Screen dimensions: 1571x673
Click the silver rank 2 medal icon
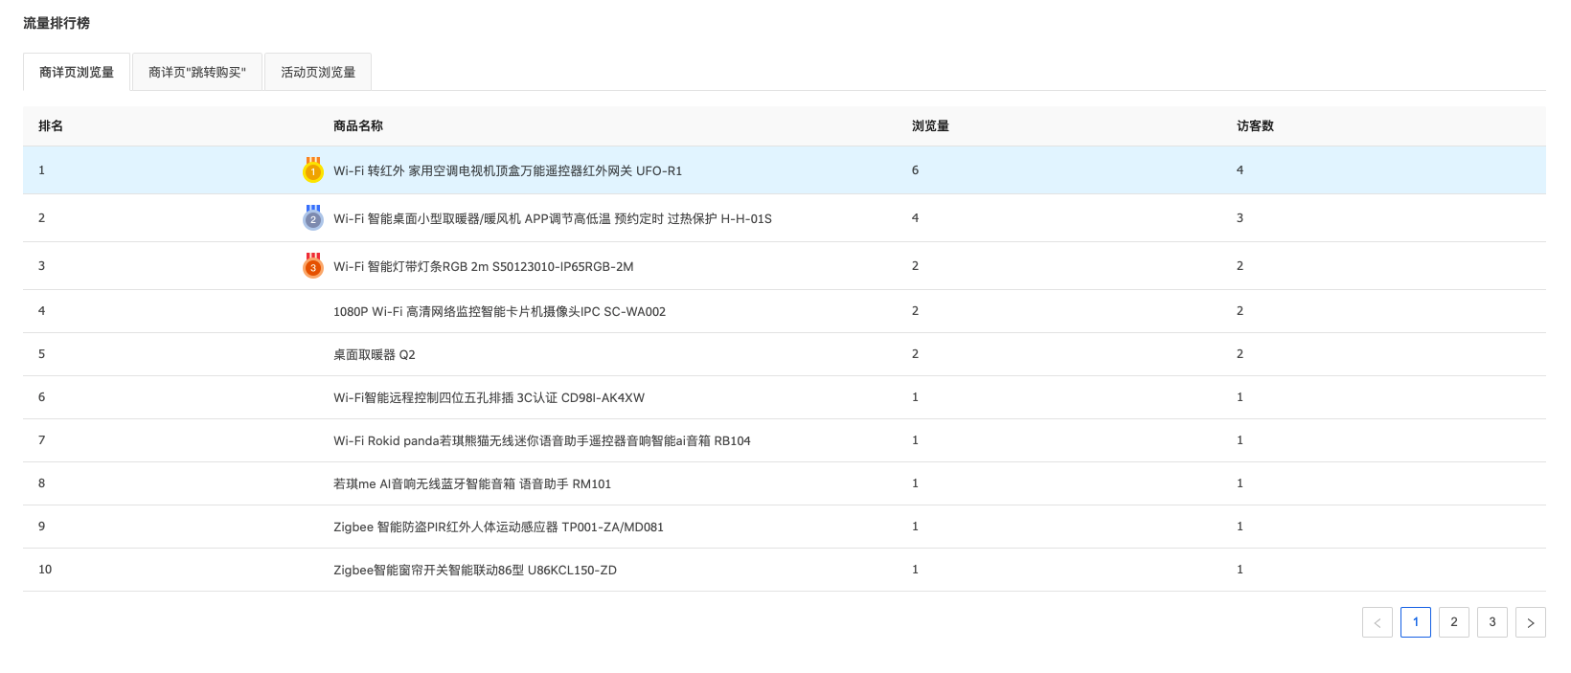tap(312, 217)
